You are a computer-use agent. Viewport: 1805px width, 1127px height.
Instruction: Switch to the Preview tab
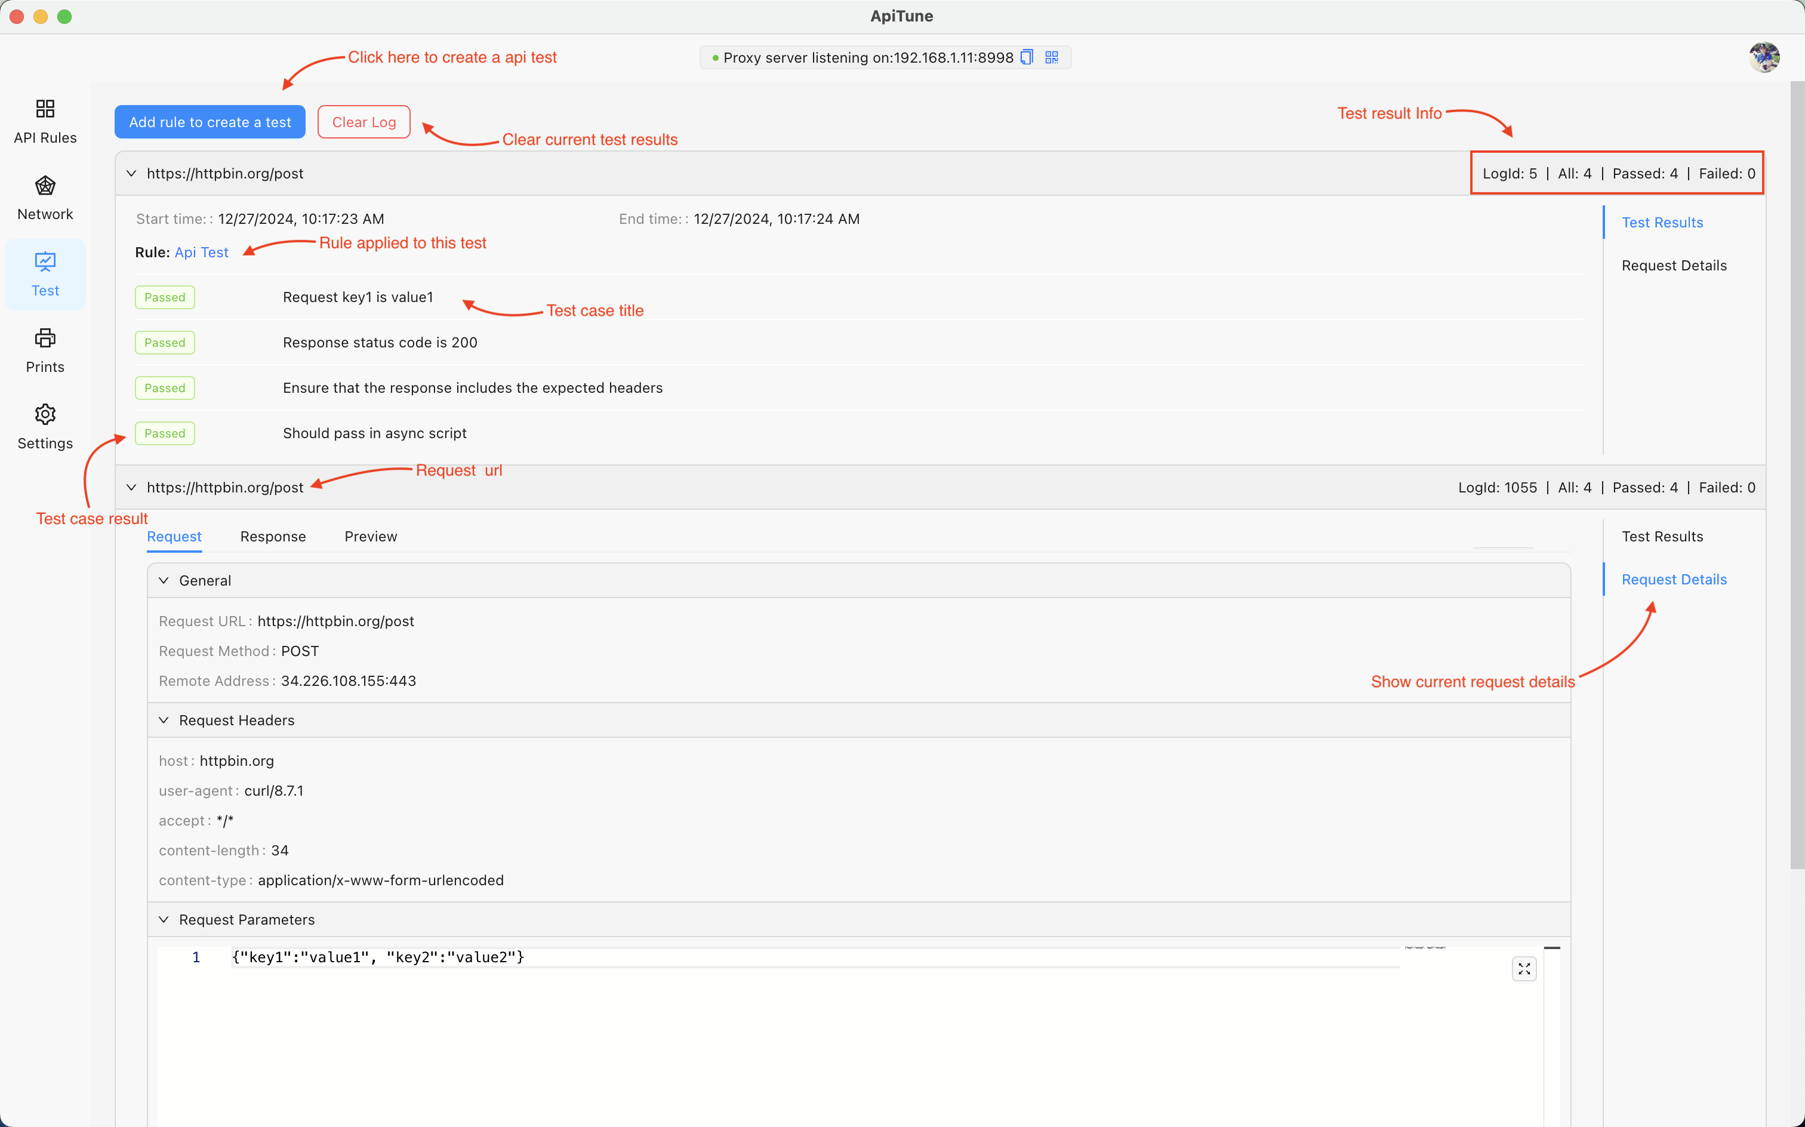371,537
